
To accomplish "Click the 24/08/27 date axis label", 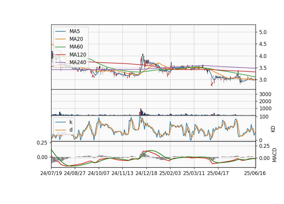I will tap(75, 174).
